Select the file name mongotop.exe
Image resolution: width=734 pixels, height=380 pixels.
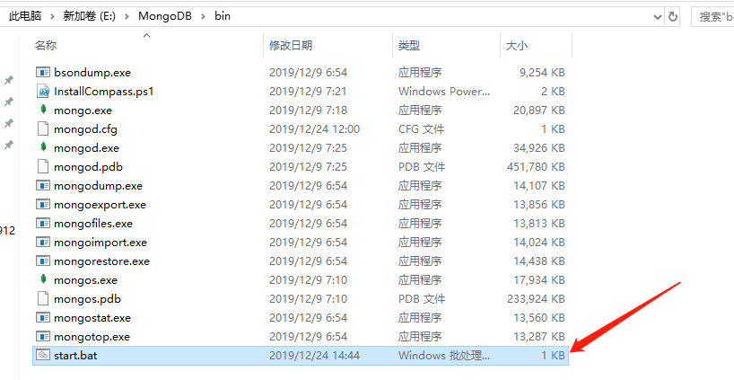pyautogui.click(x=92, y=337)
